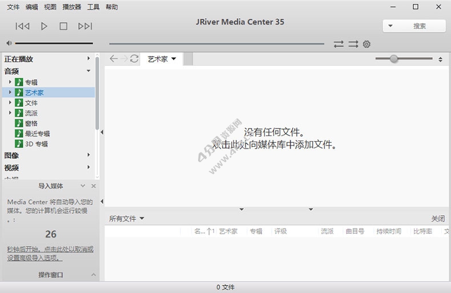The height and width of the screenshot is (293, 451).
Task: Open the 视图 menu
Action: (x=50, y=7)
